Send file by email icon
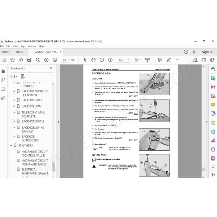 (x=204, y=60)
